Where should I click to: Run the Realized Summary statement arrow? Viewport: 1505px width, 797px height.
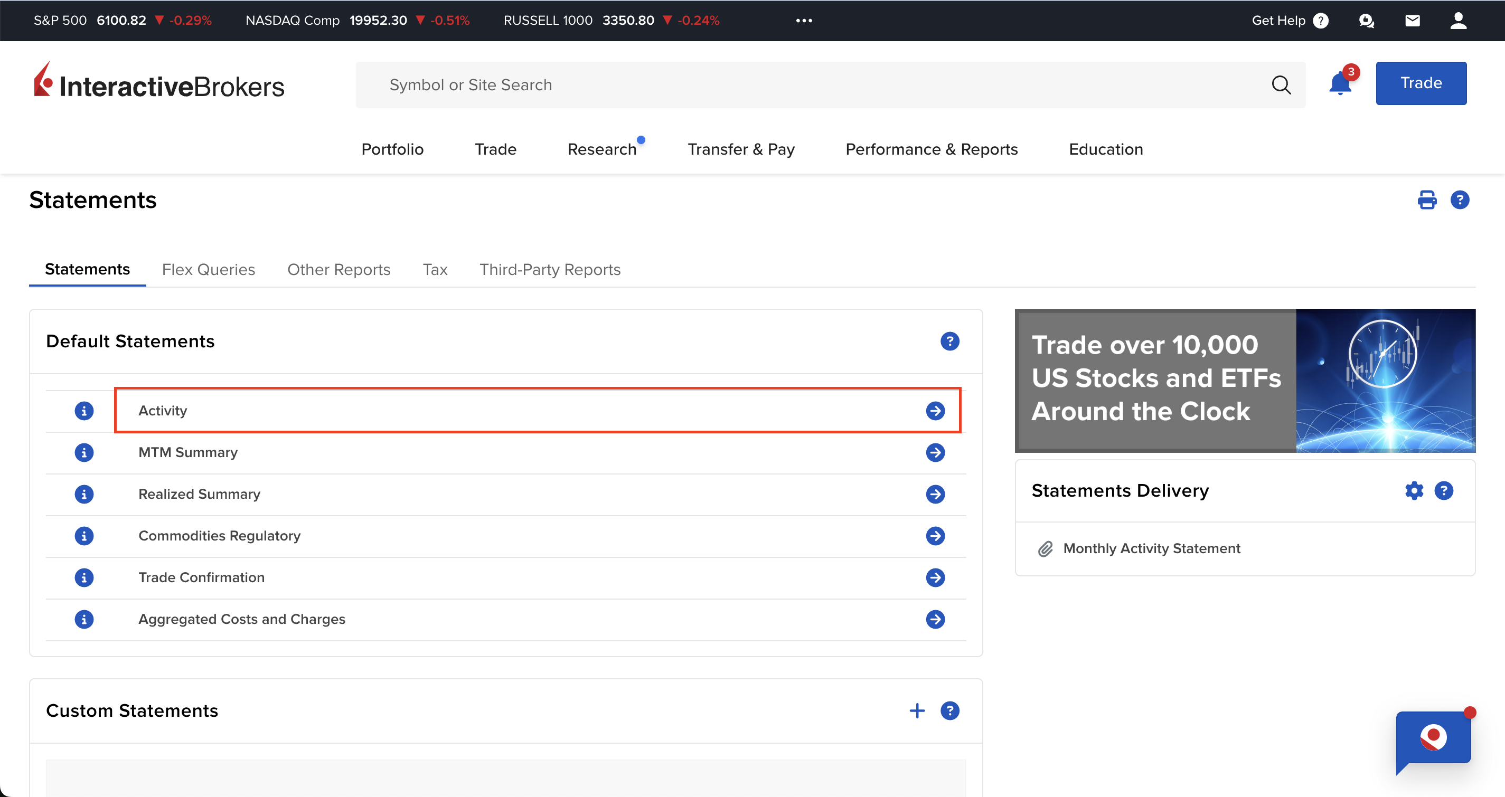click(935, 495)
